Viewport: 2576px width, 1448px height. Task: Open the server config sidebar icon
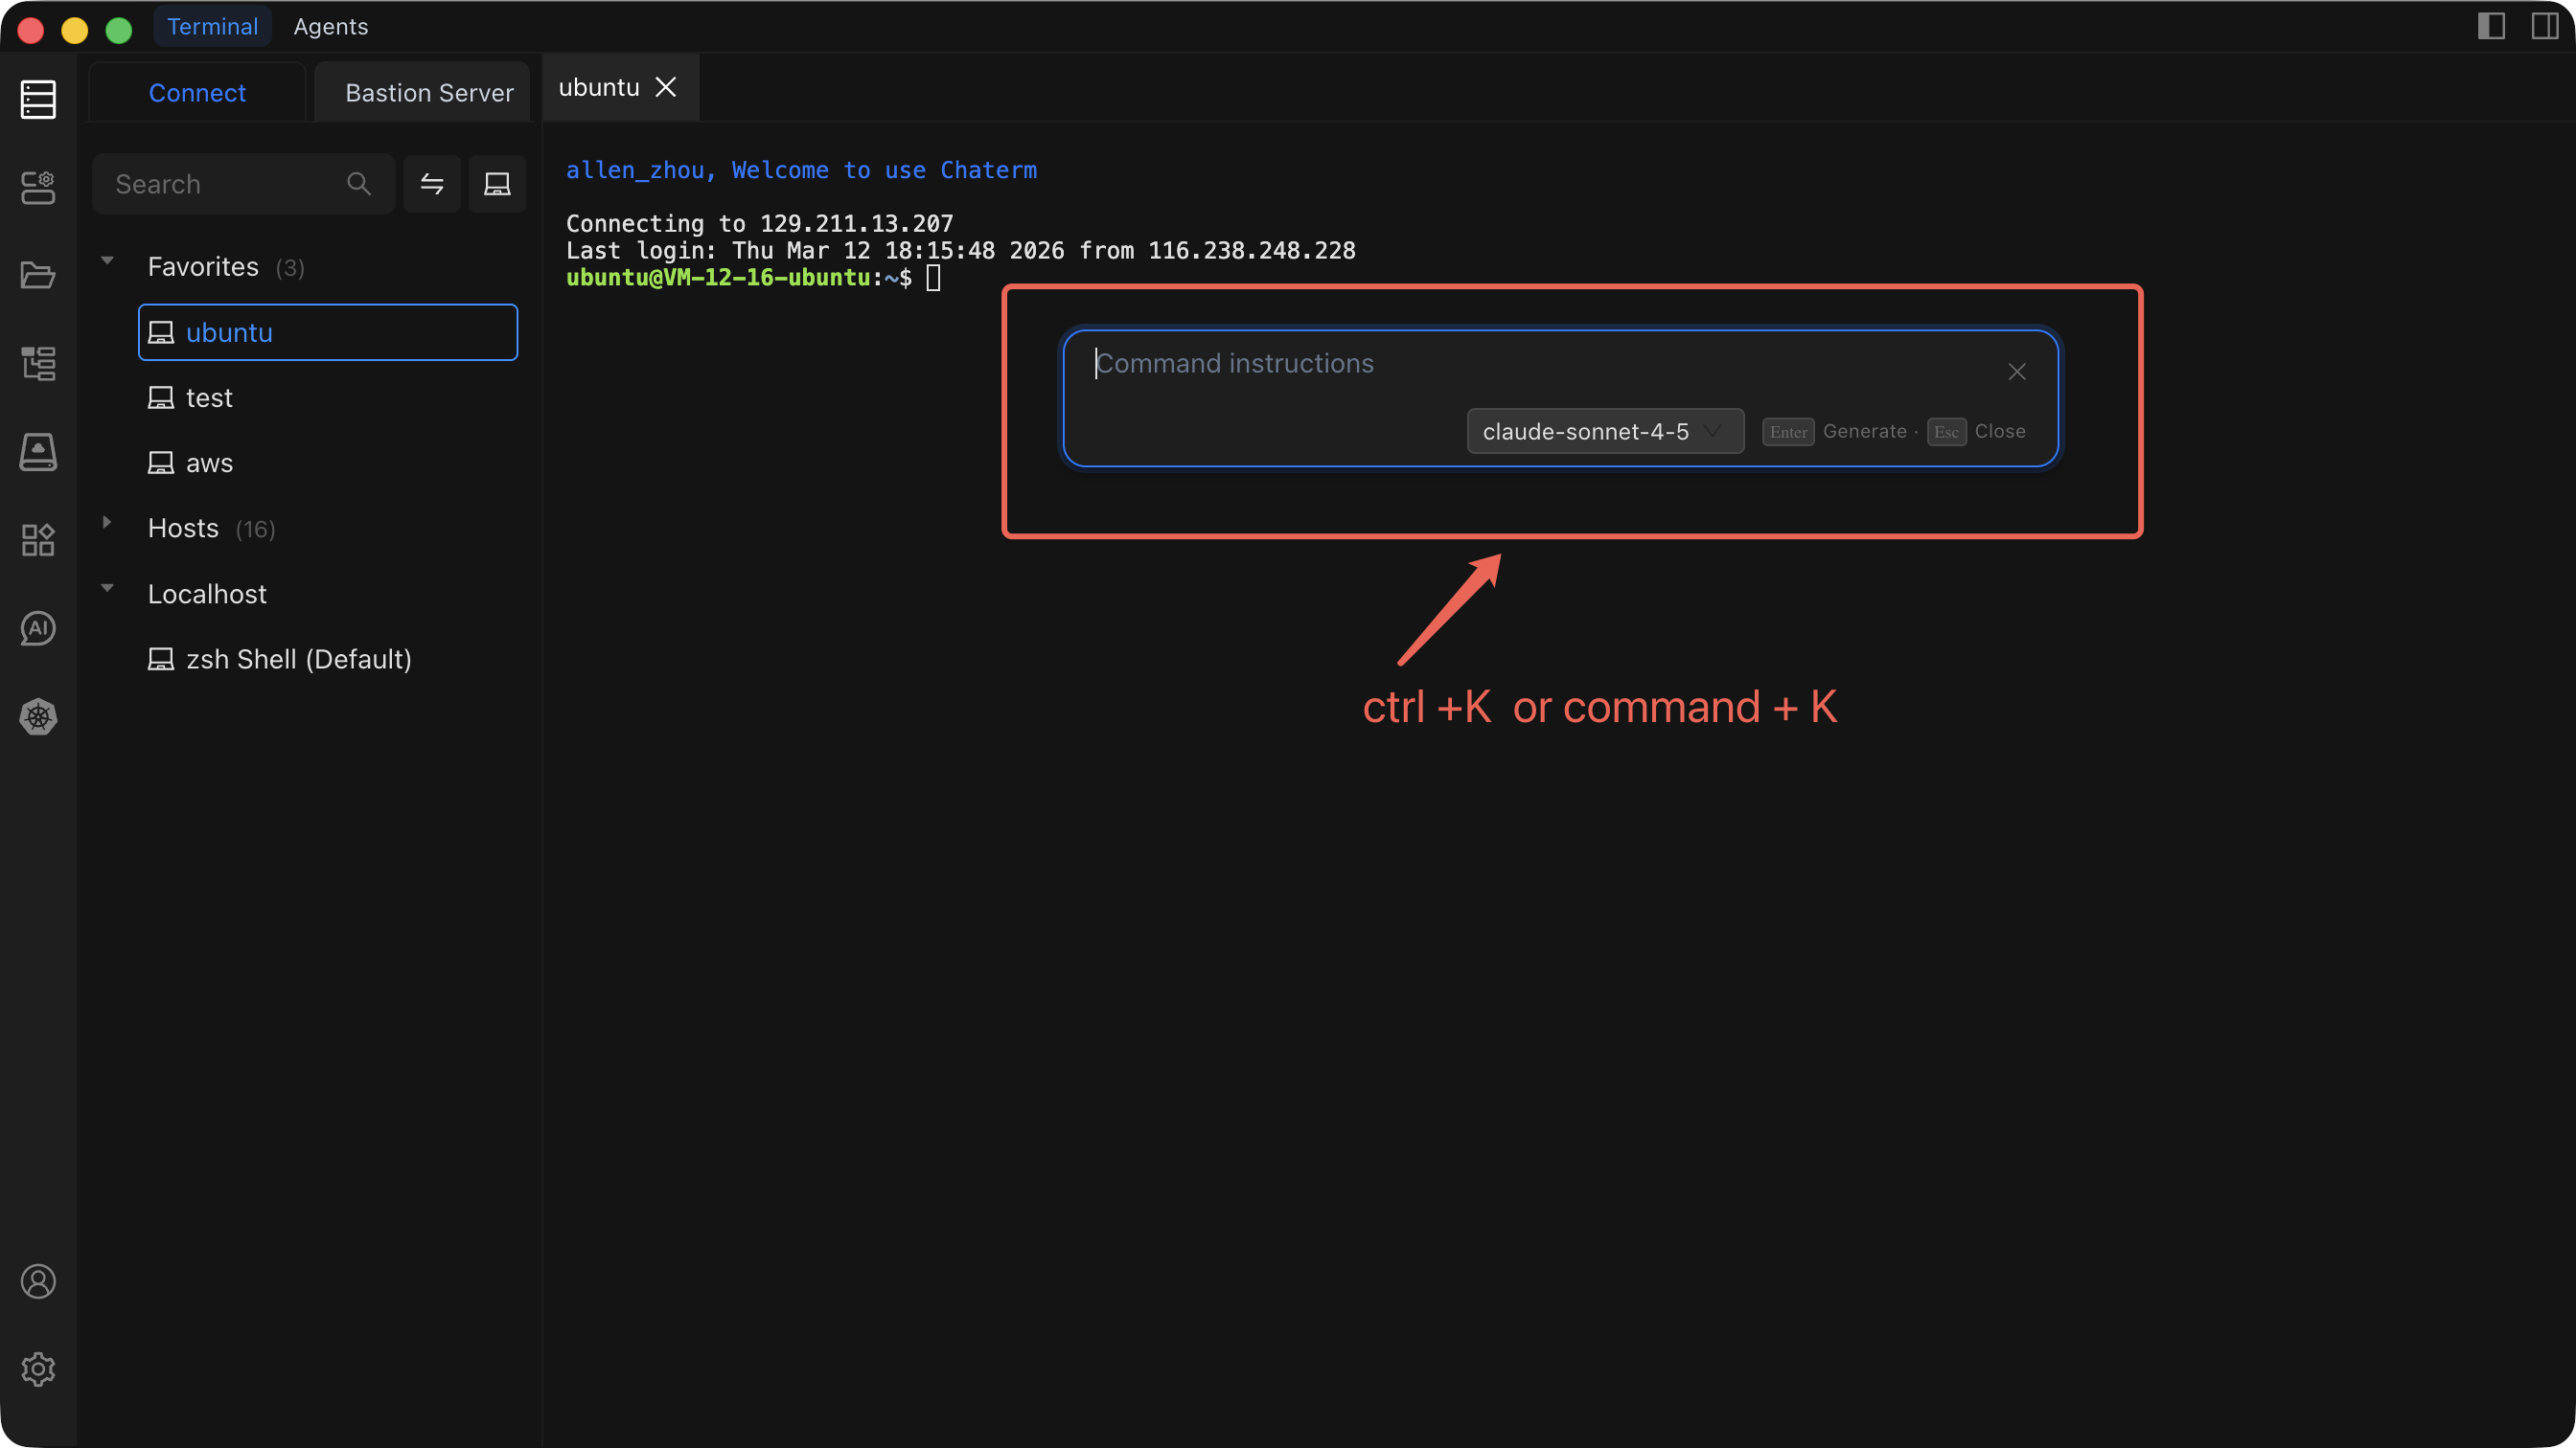pyautogui.click(x=38, y=187)
